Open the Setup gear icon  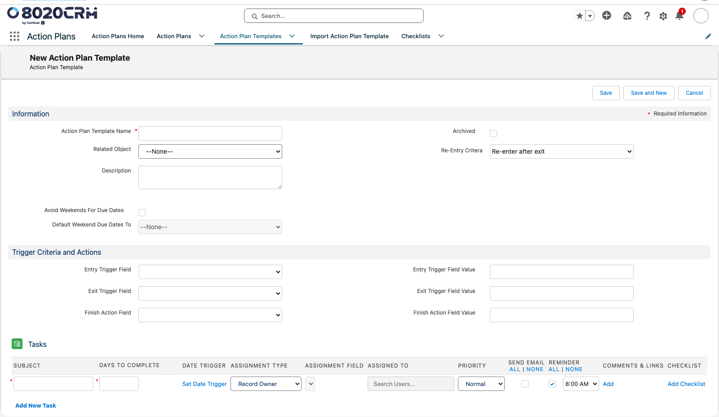point(663,16)
